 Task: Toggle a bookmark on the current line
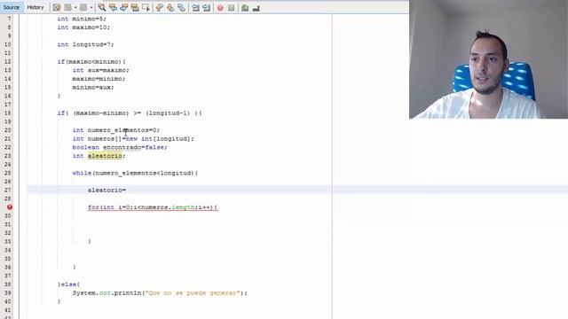[181, 8]
